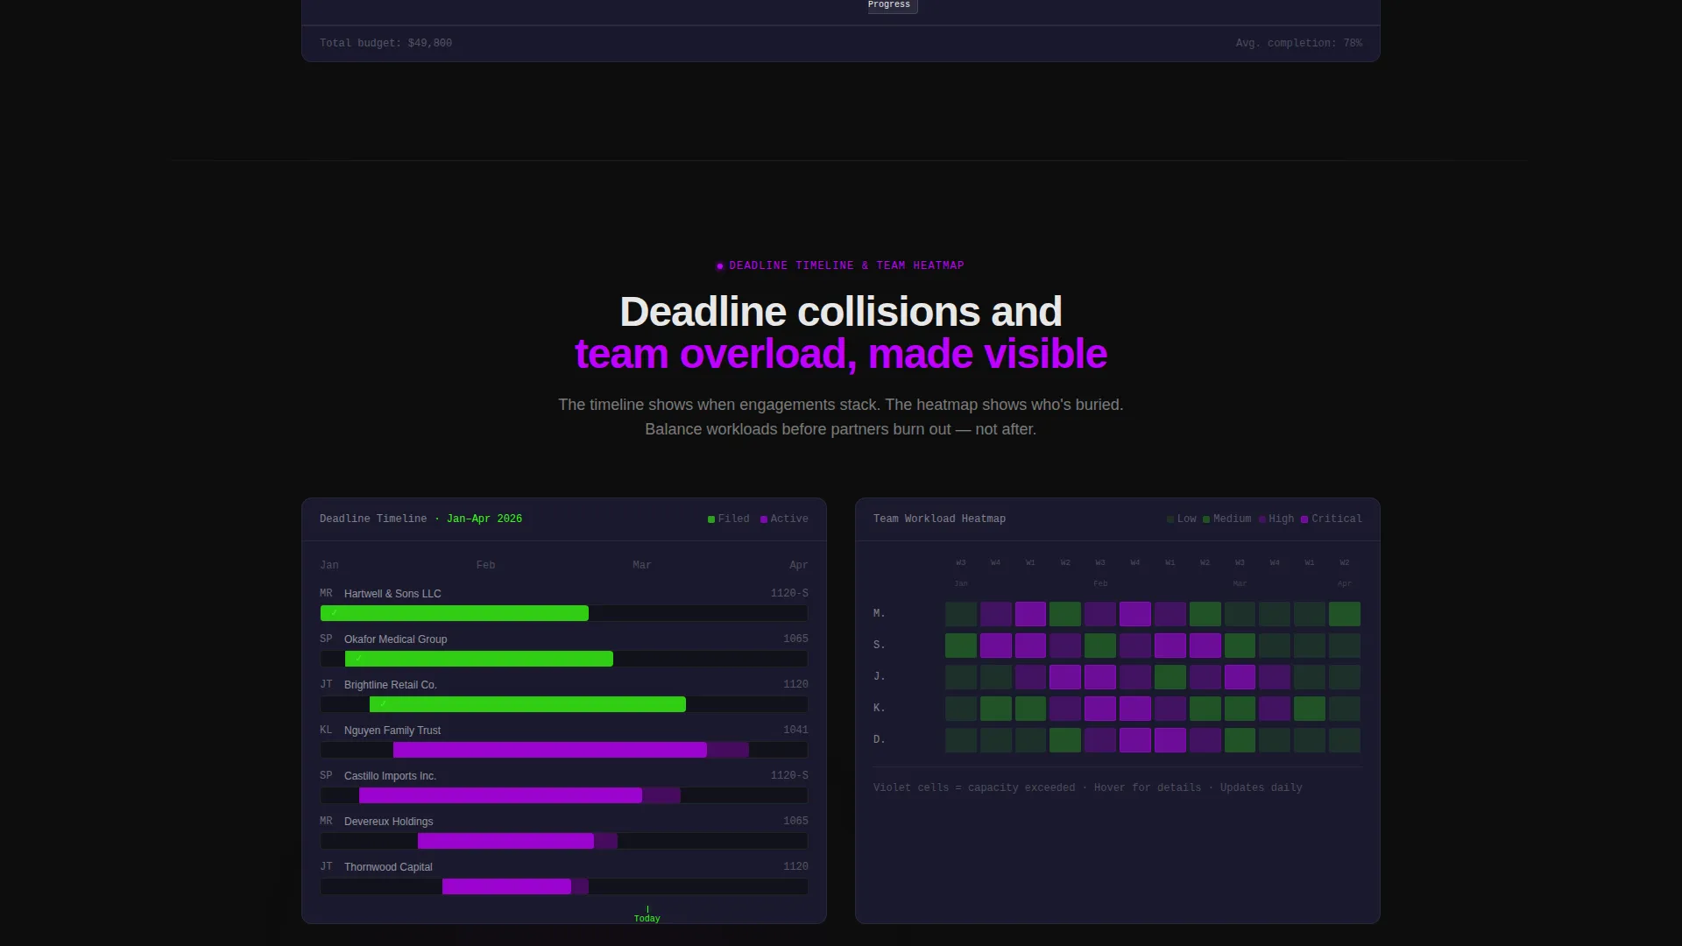The height and width of the screenshot is (946, 1682).
Task: Click the Team Workload Heatmap title
Action: click(x=939, y=519)
